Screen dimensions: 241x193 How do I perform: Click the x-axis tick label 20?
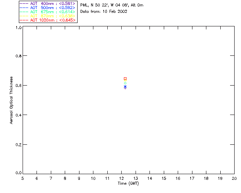pos(234,178)
